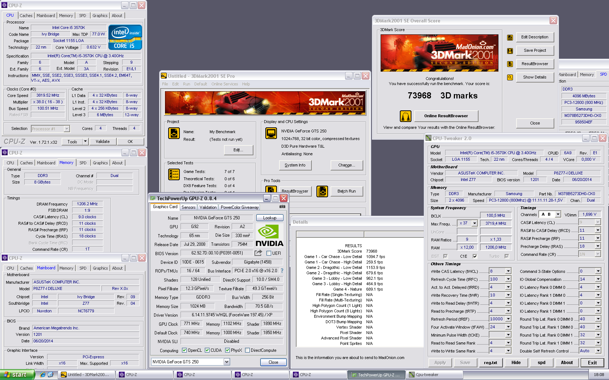This screenshot has height=380, width=609.
Task: Toggle the EIST checkbox in CPU-Tweaker
Action: point(446,256)
